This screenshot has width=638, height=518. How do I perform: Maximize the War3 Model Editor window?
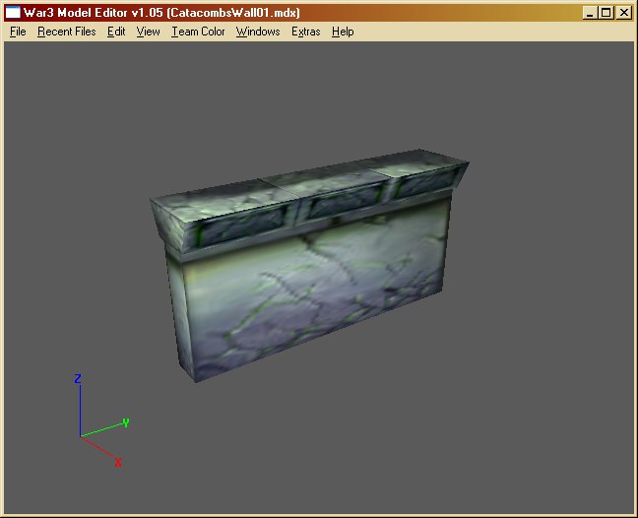[606, 13]
